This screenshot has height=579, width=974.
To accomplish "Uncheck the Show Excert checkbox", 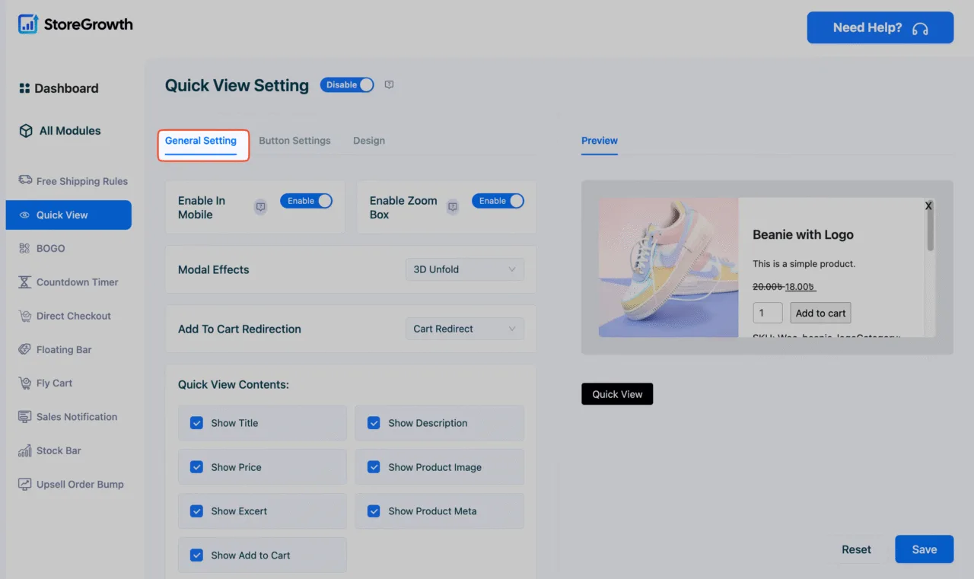I will tap(196, 511).
